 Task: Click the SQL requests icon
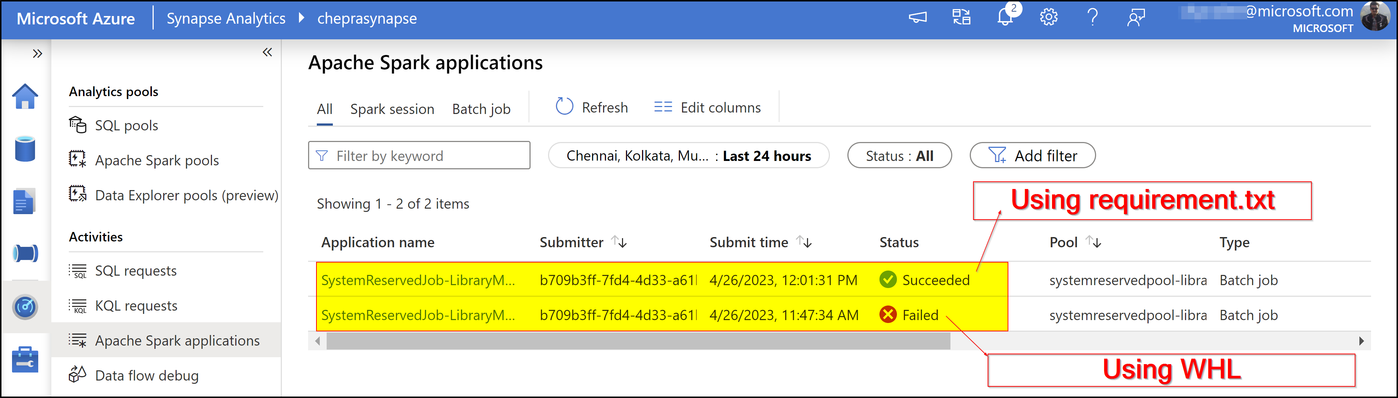[78, 271]
